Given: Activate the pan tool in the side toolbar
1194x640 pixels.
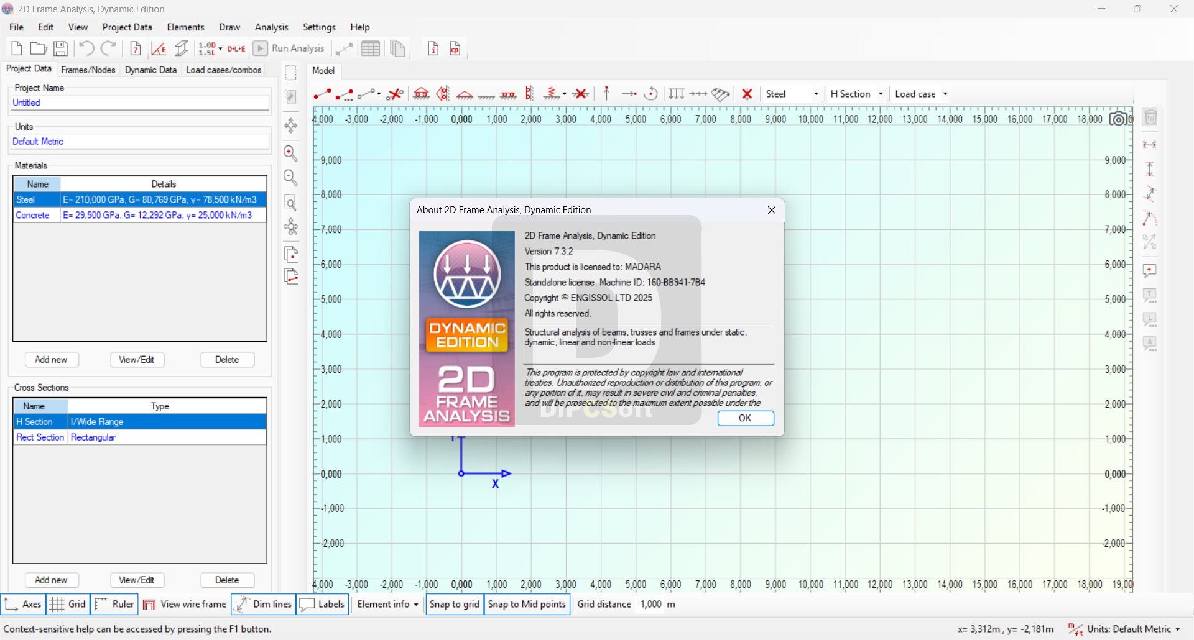Looking at the screenshot, I should pos(290,126).
